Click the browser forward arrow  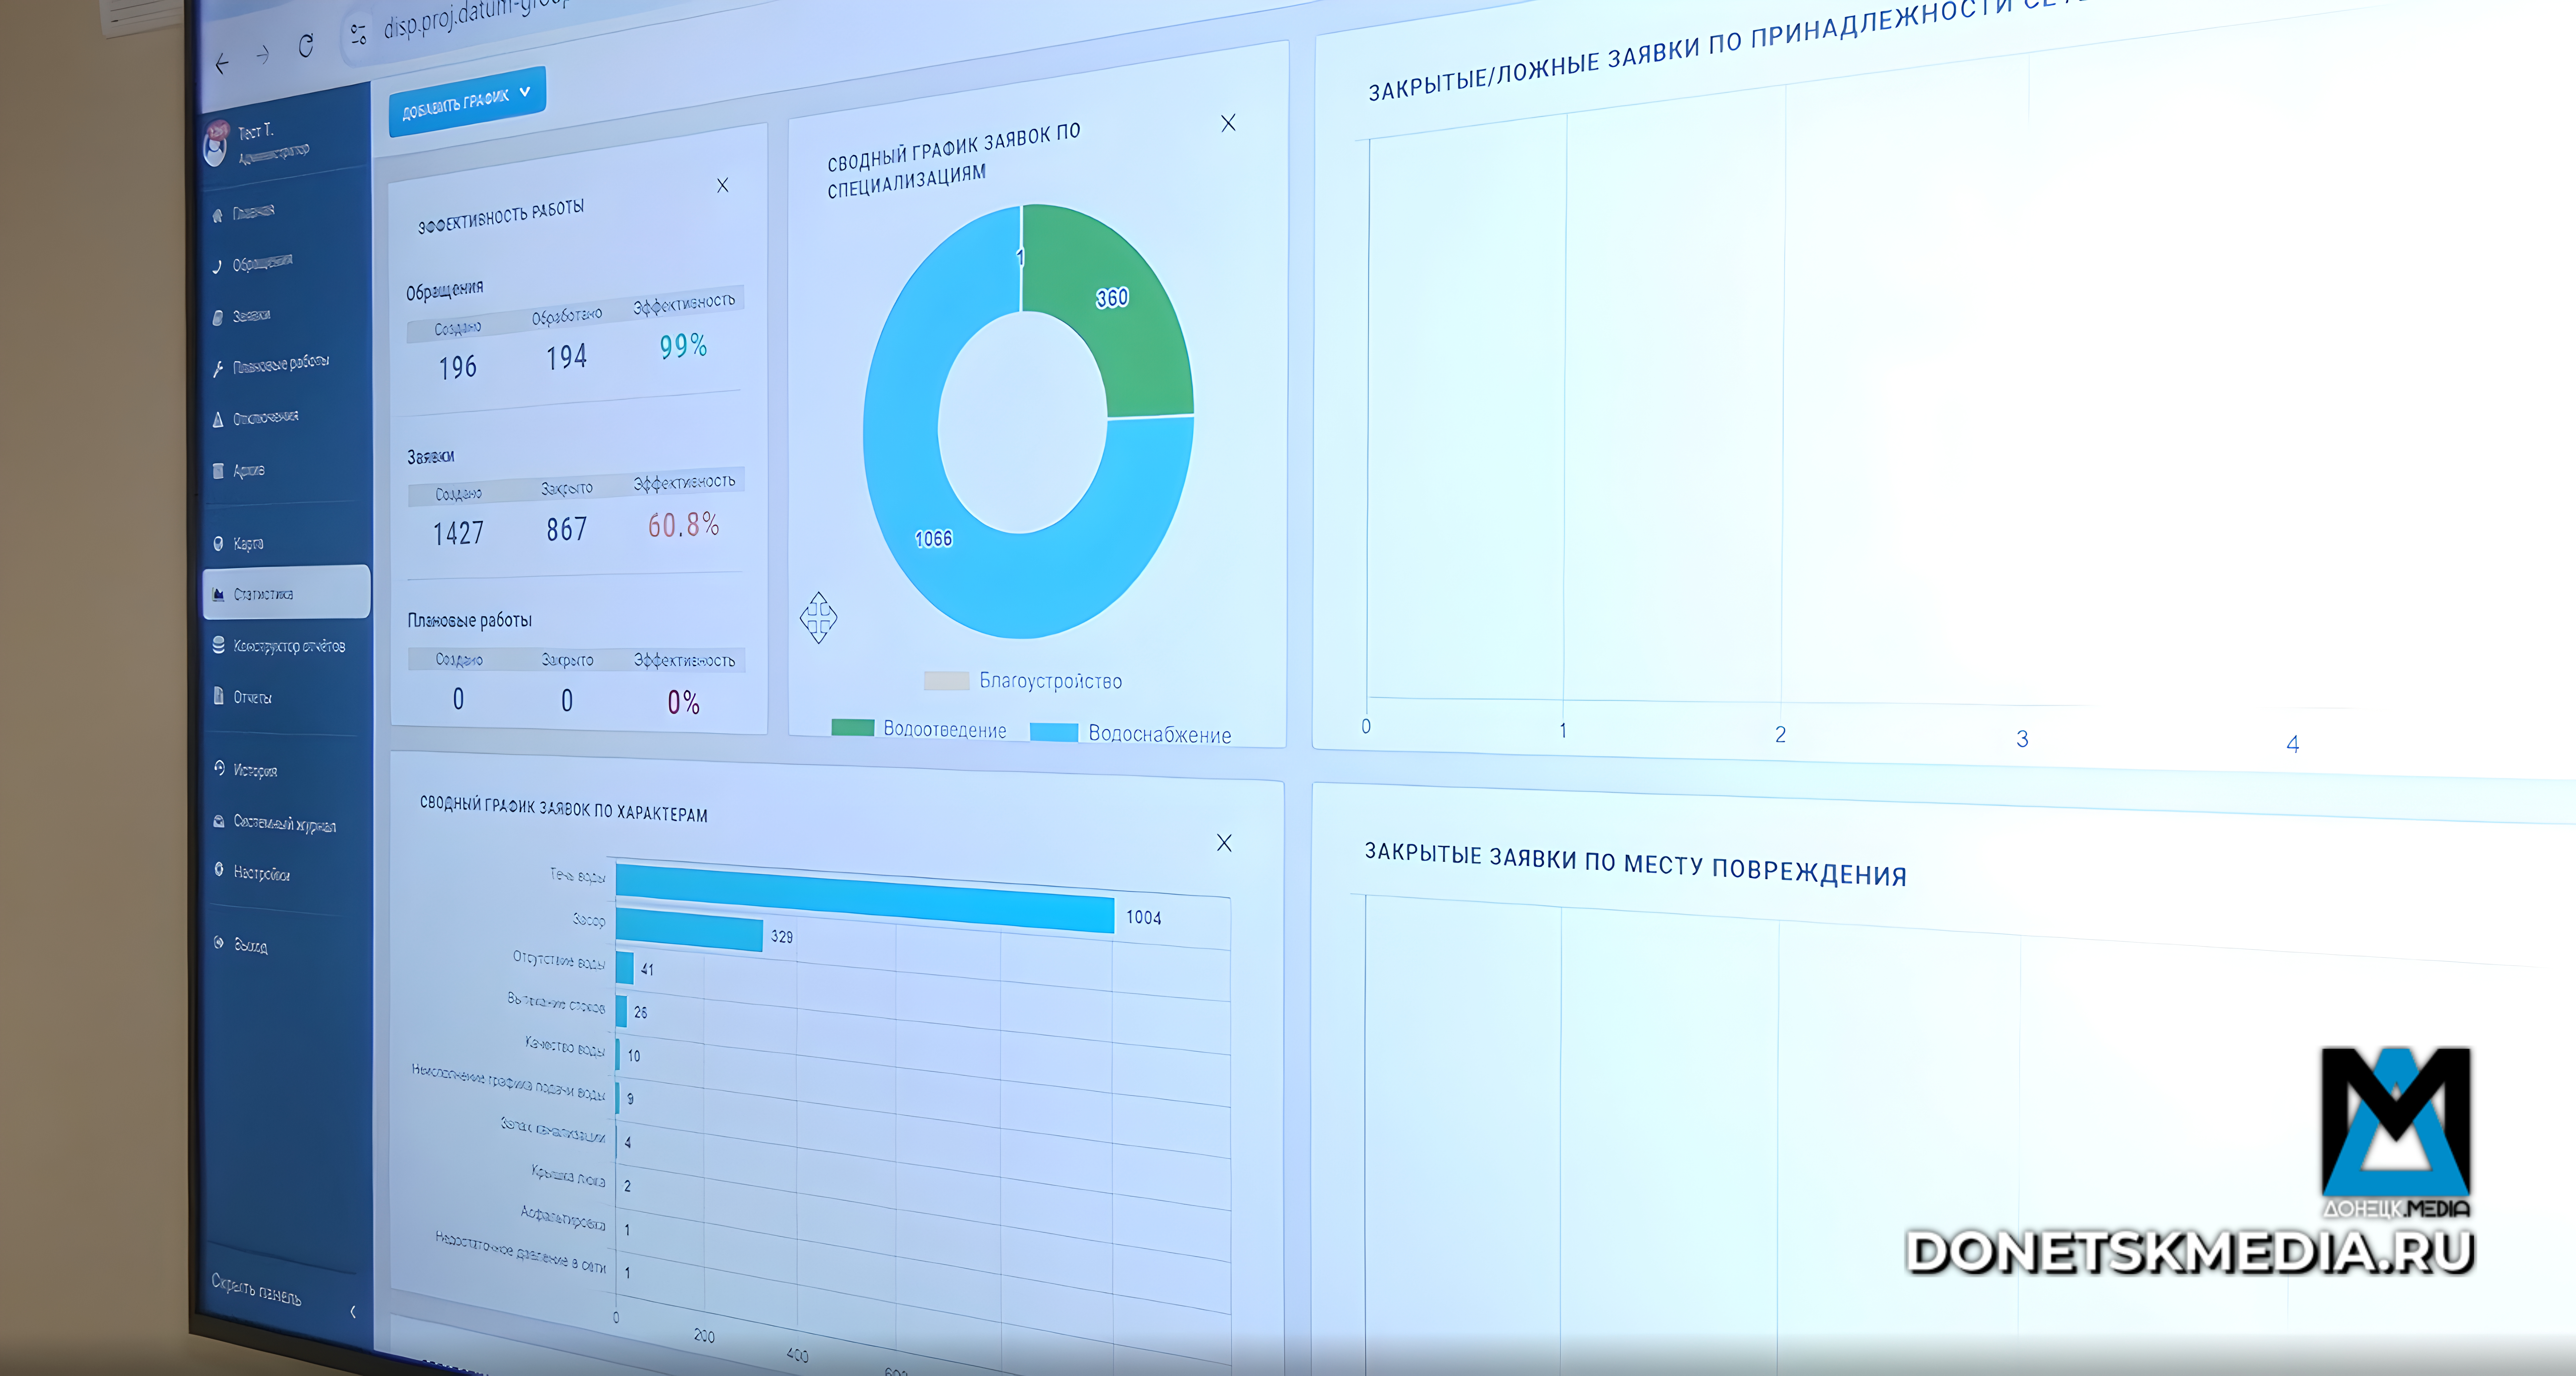pos(263,55)
